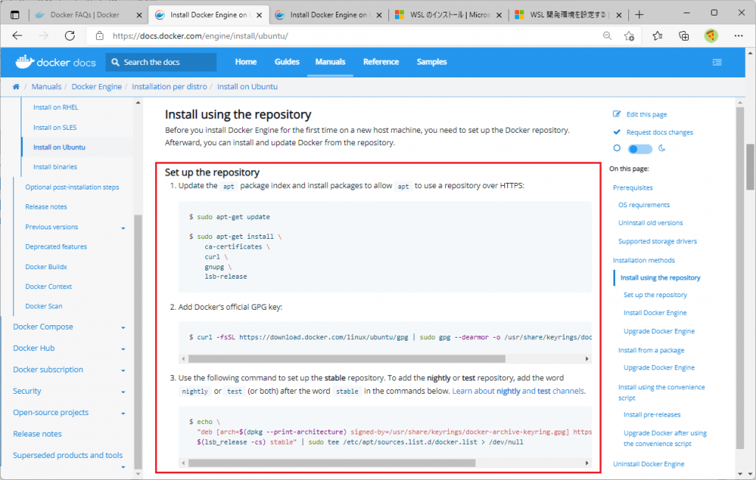Open the browser Settings and more menu
756x480 pixels.
(738, 35)
